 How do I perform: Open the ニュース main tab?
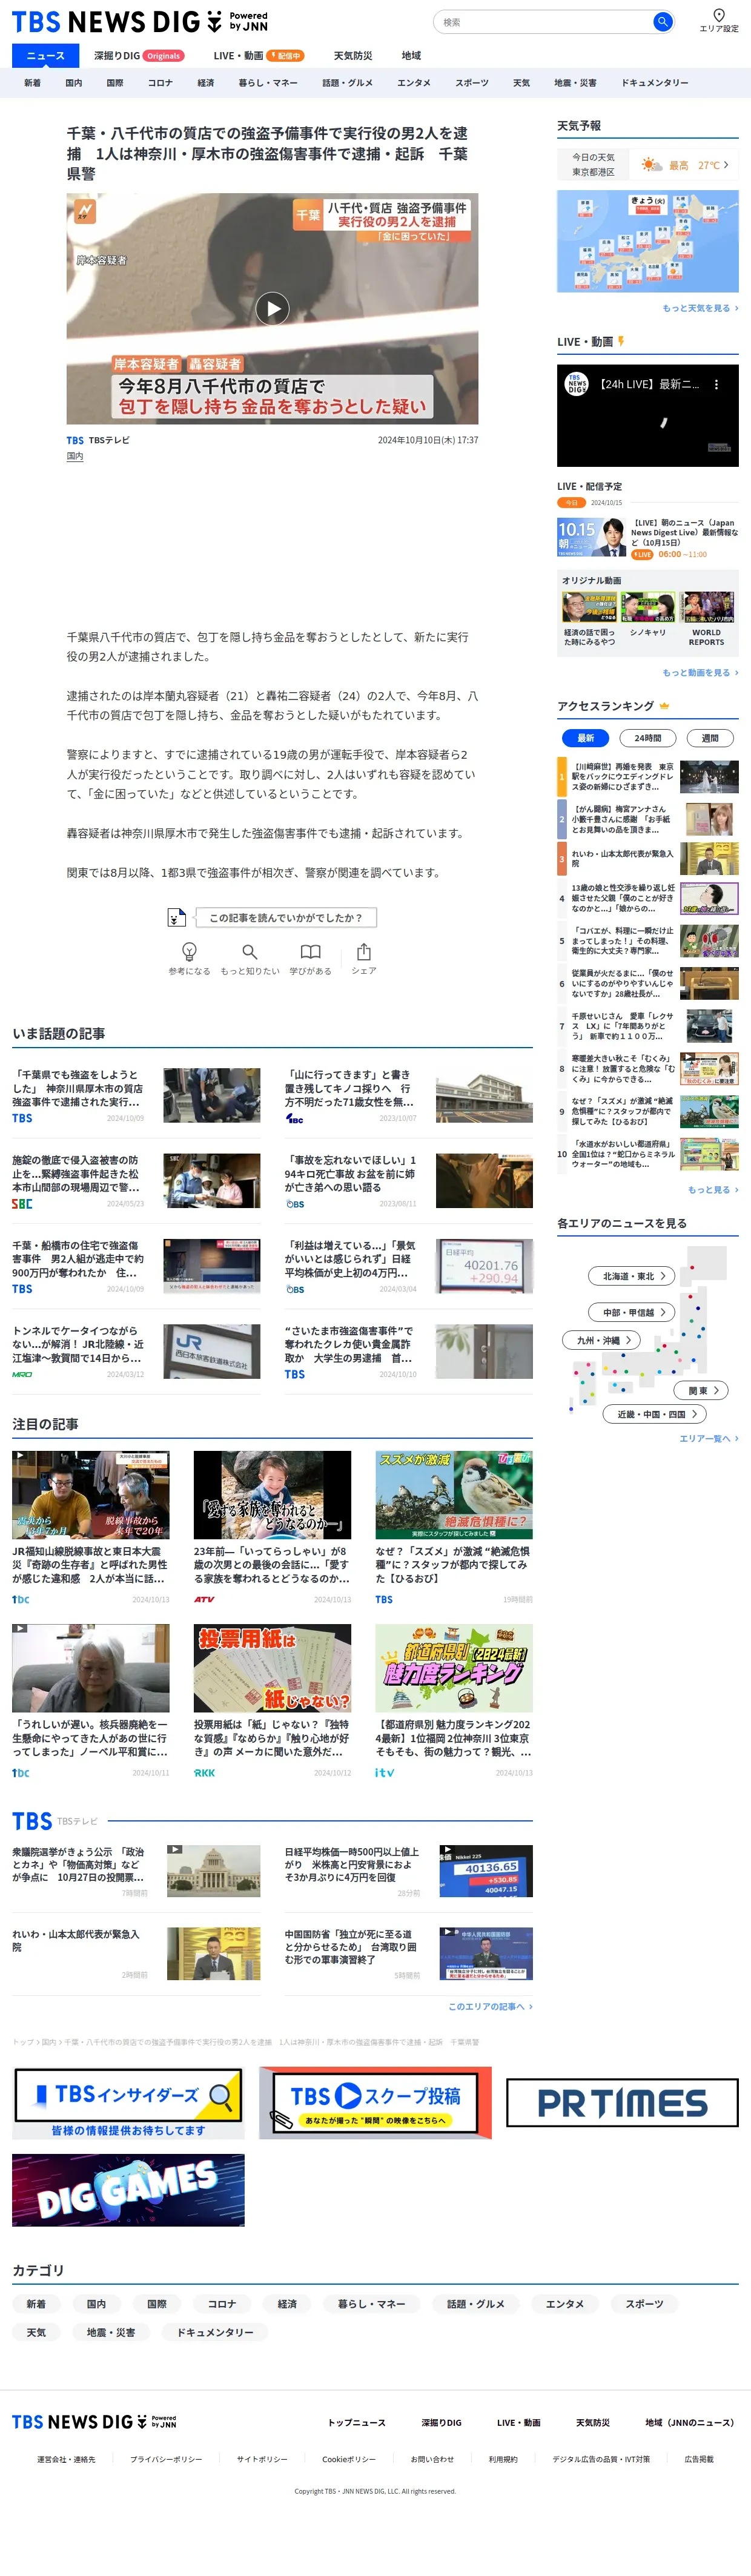point(45,56)
